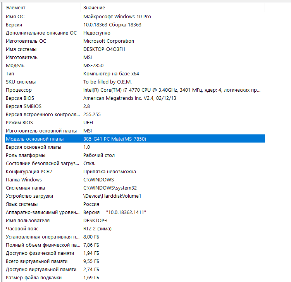Click the "Откл." secure boot value
Screen dimensions: 291x282
point(89,163)
